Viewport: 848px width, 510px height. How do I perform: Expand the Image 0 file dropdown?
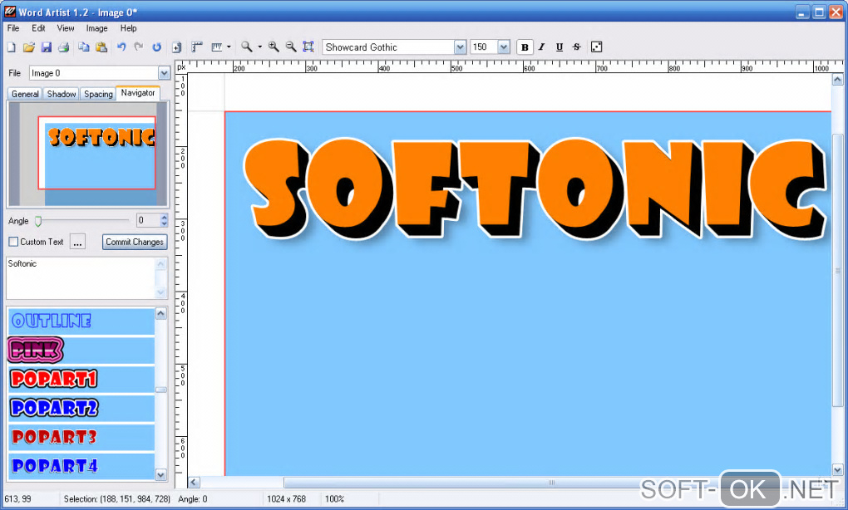(x=164, y=73)
